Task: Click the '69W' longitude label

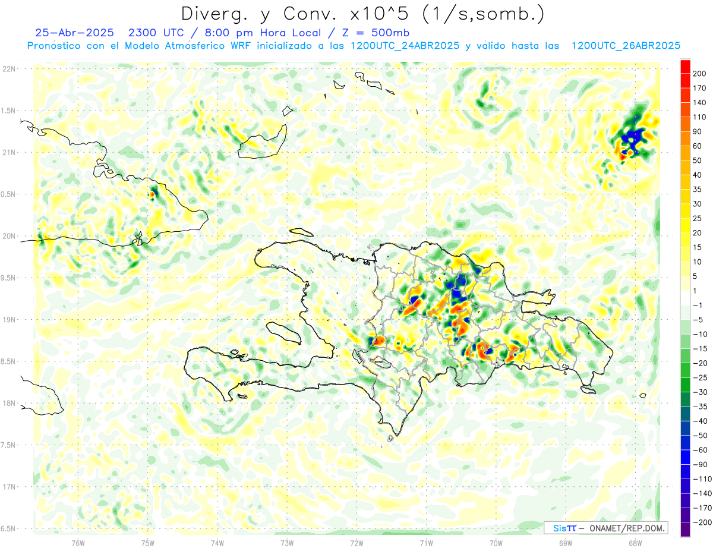Action: pyautogui.click(x=566, y=543)
